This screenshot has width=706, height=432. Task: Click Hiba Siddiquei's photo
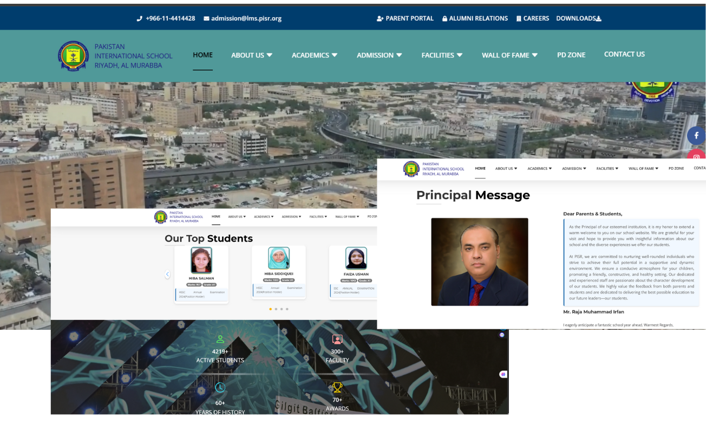pyautogui.click(x=279, y=258)
